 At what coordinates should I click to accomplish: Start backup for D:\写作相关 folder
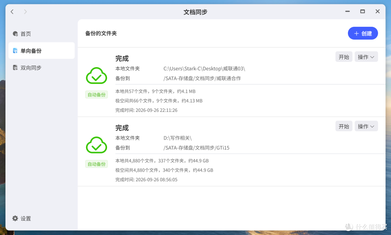click(x=344, y=126)
